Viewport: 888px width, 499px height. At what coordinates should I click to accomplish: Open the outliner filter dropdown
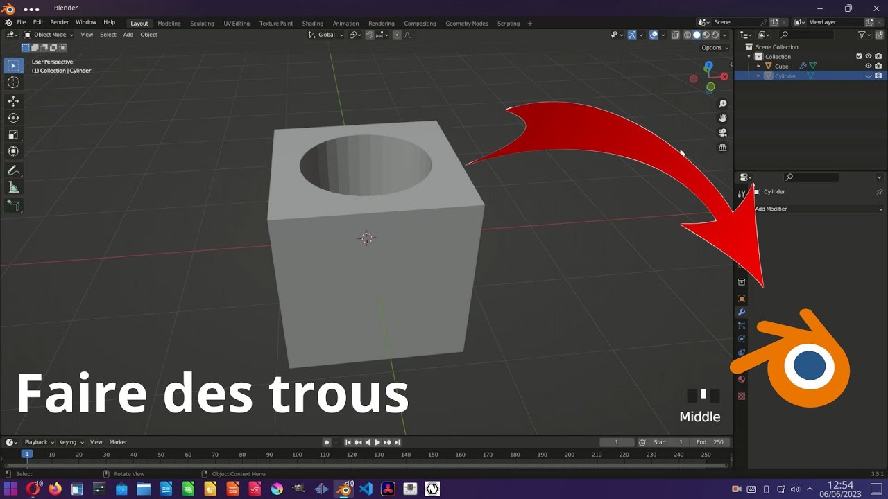tap(864, 35)
